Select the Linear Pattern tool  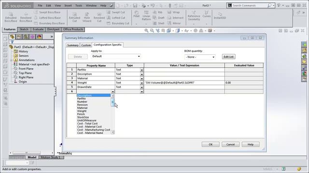pyautogui.click(x=146, y=15)
